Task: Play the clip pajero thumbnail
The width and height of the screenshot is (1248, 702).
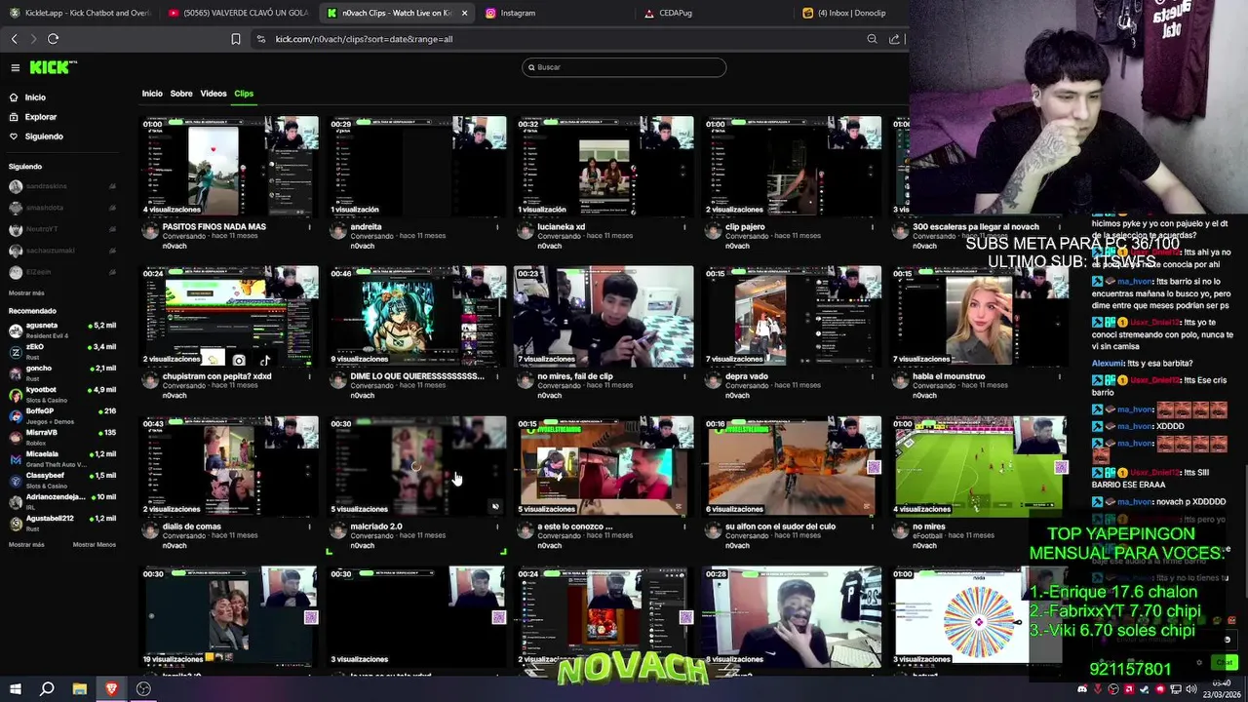Action: point(793,167)
